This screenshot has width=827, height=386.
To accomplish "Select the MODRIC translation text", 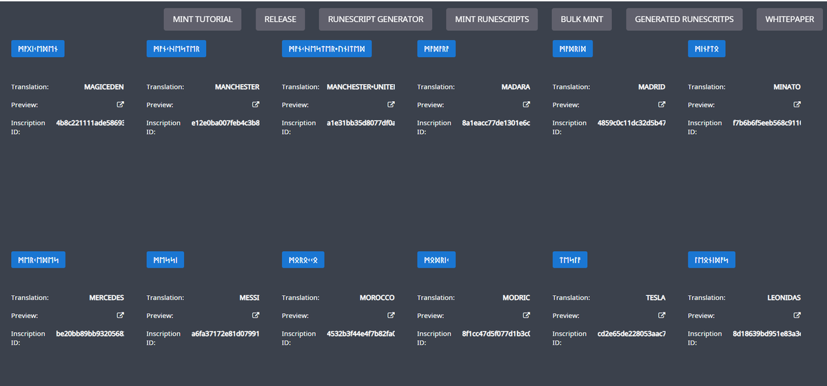I will click(x=516, y=298).
